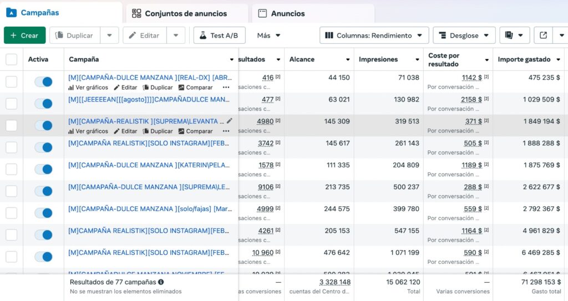
Task: Click the pencil Editar icon under REALISTIK SUPREMA campaign
Action: 116,131
